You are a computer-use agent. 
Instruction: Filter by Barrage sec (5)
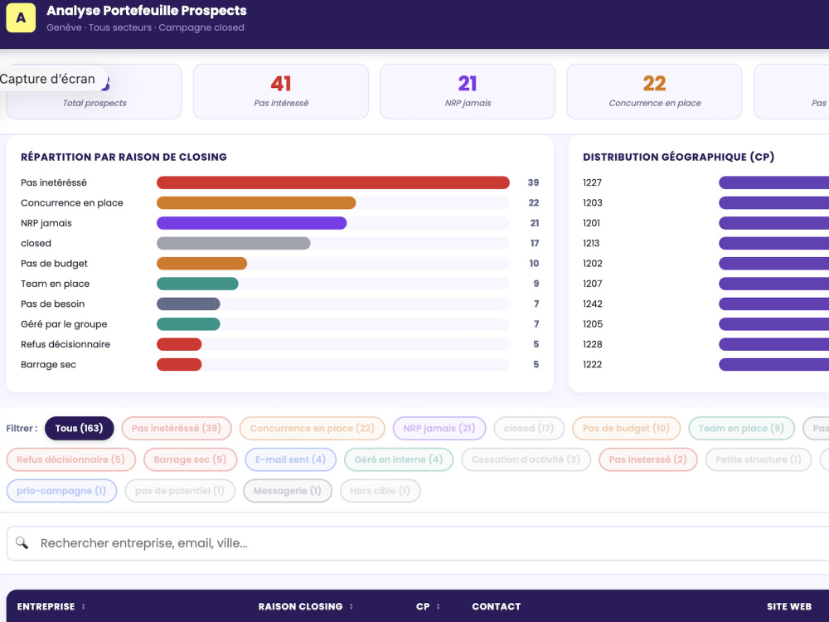[x=191, y=459]
